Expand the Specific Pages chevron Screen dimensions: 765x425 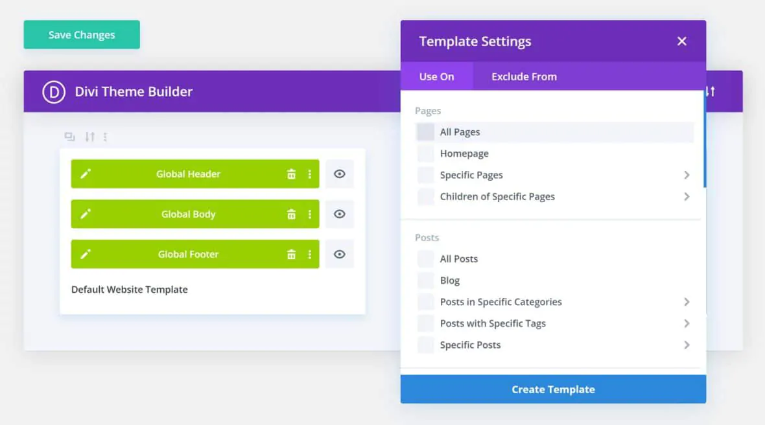pos(687,175)
